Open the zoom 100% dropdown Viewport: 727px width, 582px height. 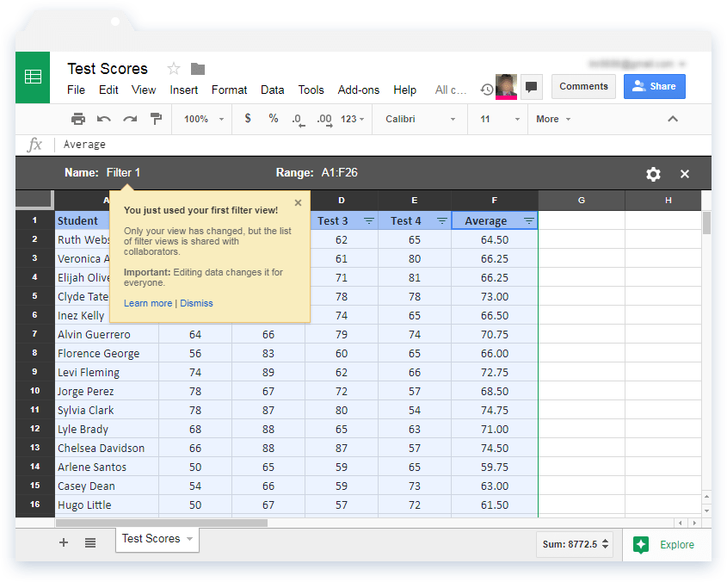204,120
